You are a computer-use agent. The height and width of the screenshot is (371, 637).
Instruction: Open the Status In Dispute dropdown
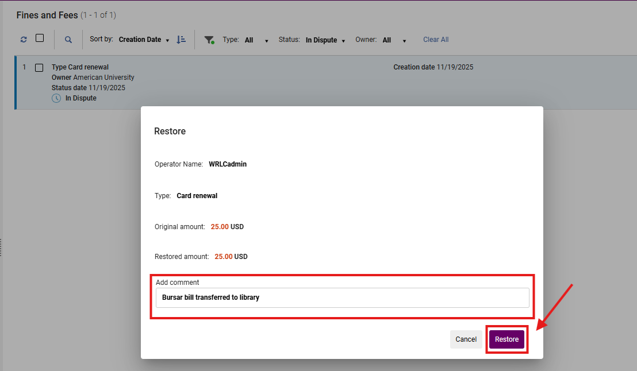pyautogui.click(x=325, y=40)
